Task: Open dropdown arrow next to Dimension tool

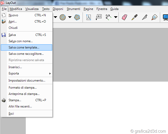Action: click(115, 17)
